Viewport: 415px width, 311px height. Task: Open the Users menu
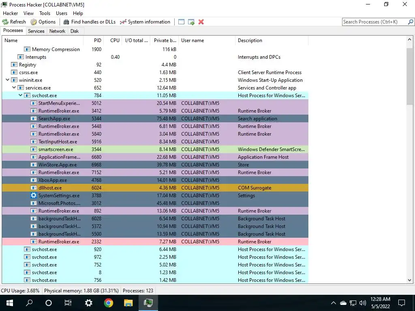(x=62, y=13)
